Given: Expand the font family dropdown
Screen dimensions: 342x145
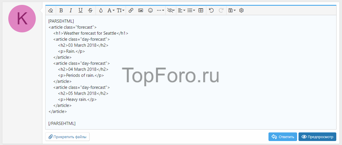Looking at the screenshot, I should 111,10.
